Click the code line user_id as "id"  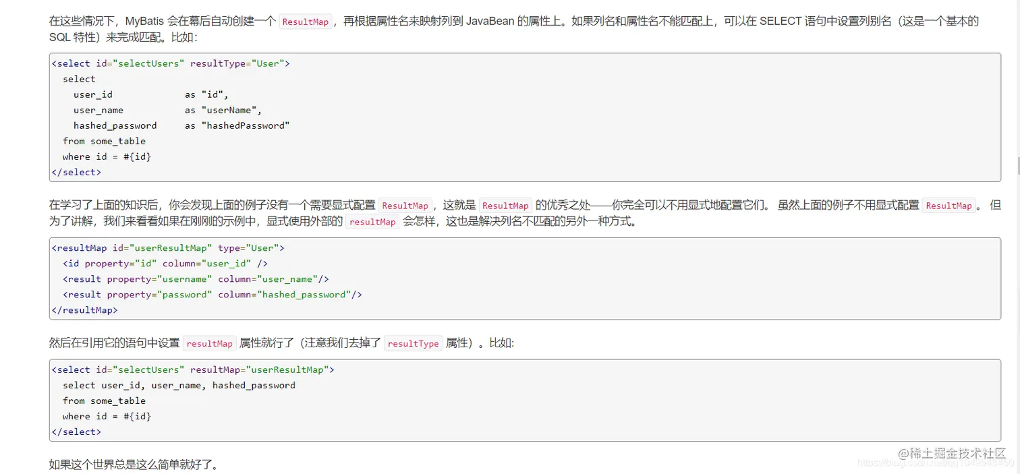tap(151, 94)
